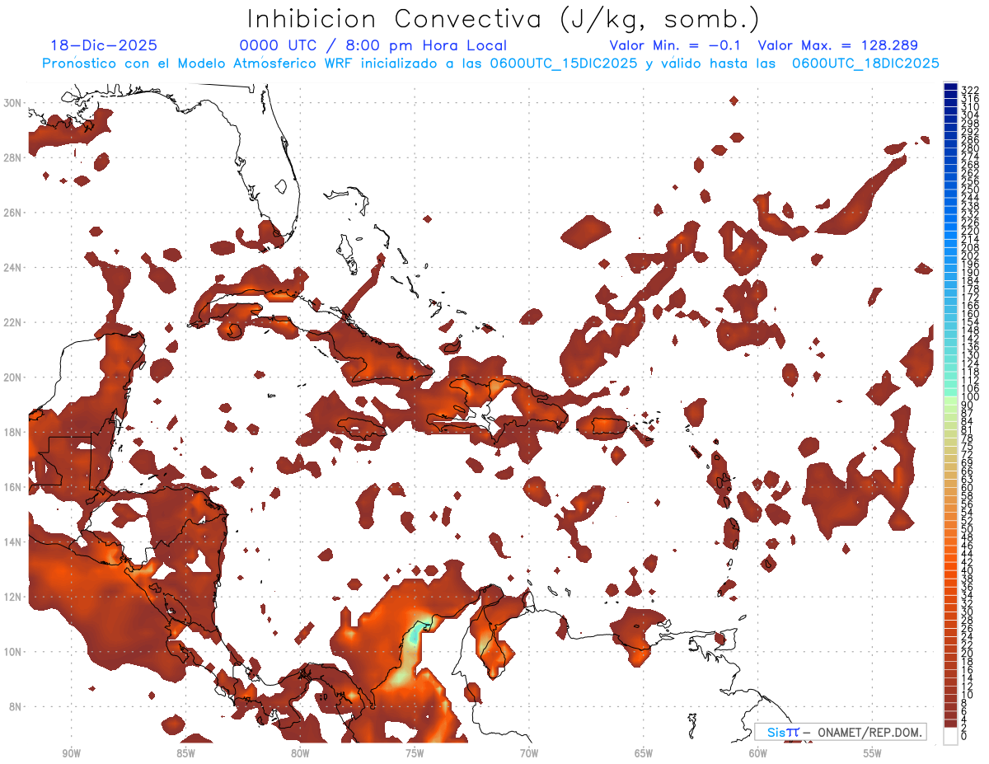Click the 26N latitude label

pyautogui.click(x=14, y=213)
